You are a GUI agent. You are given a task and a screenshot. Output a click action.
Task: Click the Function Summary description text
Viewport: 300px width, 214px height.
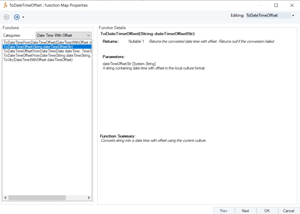tap(154, 141)
